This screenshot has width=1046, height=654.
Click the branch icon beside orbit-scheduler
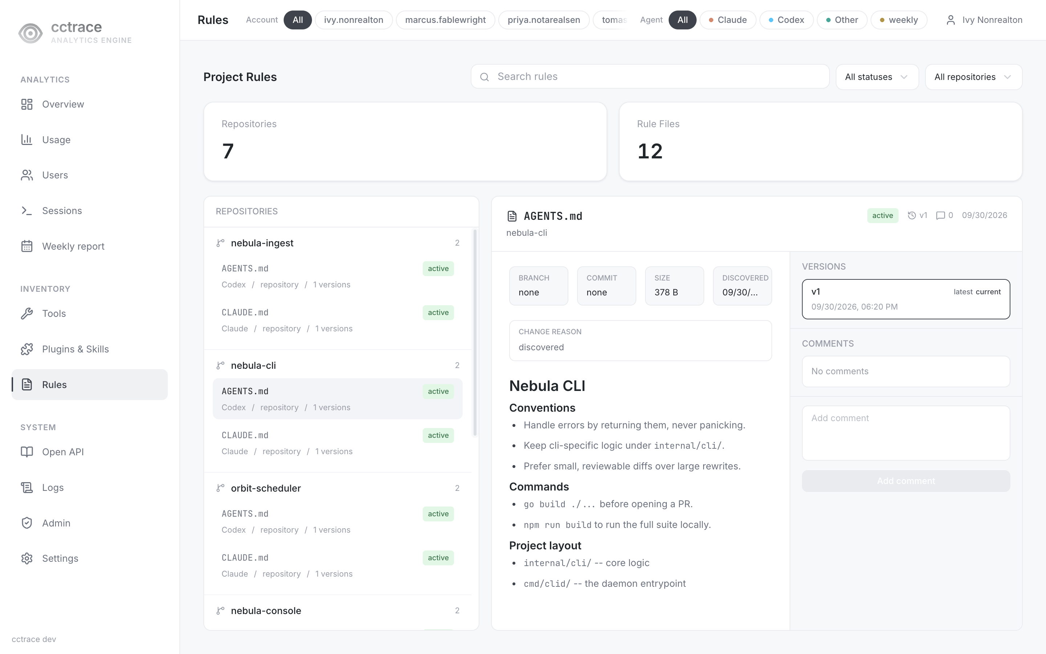click(220, 488)
